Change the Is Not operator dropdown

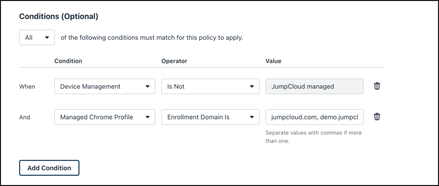coord(210,86)
